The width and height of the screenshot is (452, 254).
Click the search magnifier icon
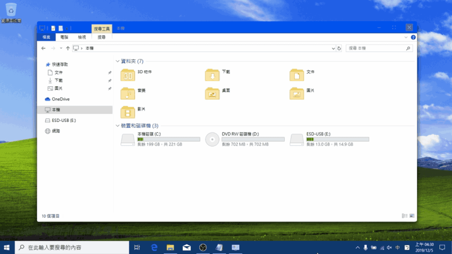[408, 48]
